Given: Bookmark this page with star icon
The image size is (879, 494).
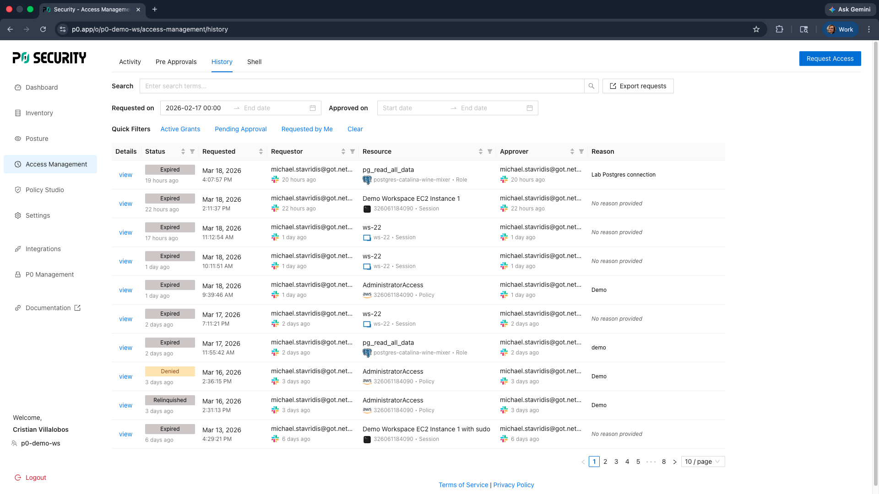Looking at the screenshot, I should (x=756, y=29).
